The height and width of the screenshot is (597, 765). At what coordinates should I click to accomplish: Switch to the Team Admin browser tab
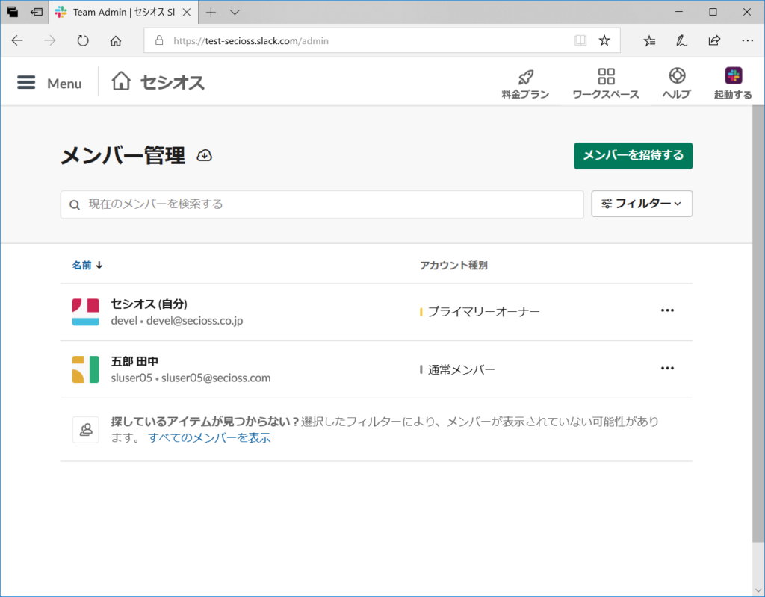120,12
